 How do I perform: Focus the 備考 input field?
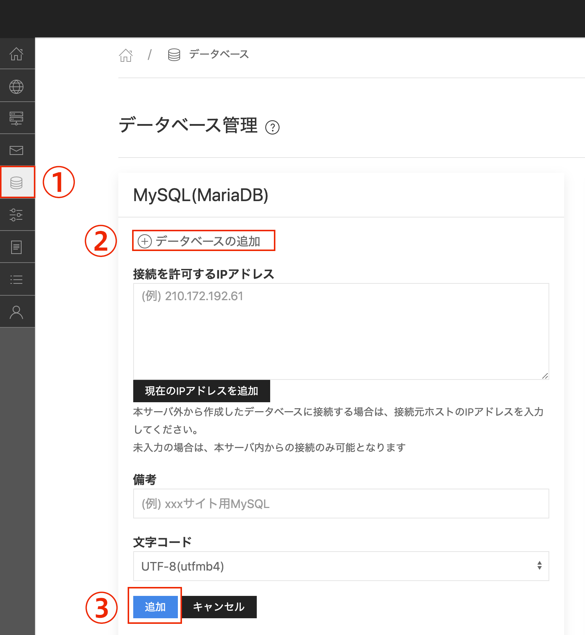(x=341, y=504)
